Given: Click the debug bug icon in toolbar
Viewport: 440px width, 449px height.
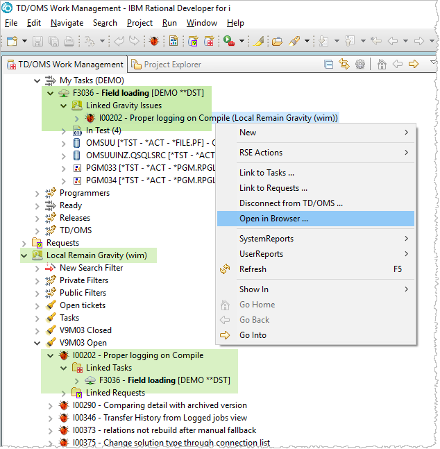Looking at the screenshot, I should click(154, 41).
